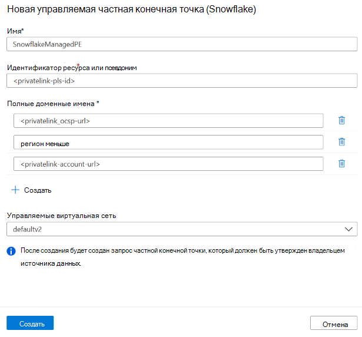Click the dialog title mentioning Snowflake
362x337 pixels.
(132, 9)
